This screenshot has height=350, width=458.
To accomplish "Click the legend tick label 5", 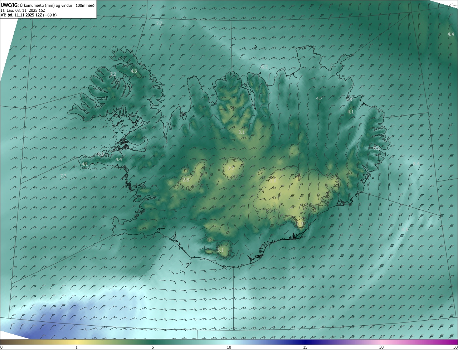I will pos(153,347).
